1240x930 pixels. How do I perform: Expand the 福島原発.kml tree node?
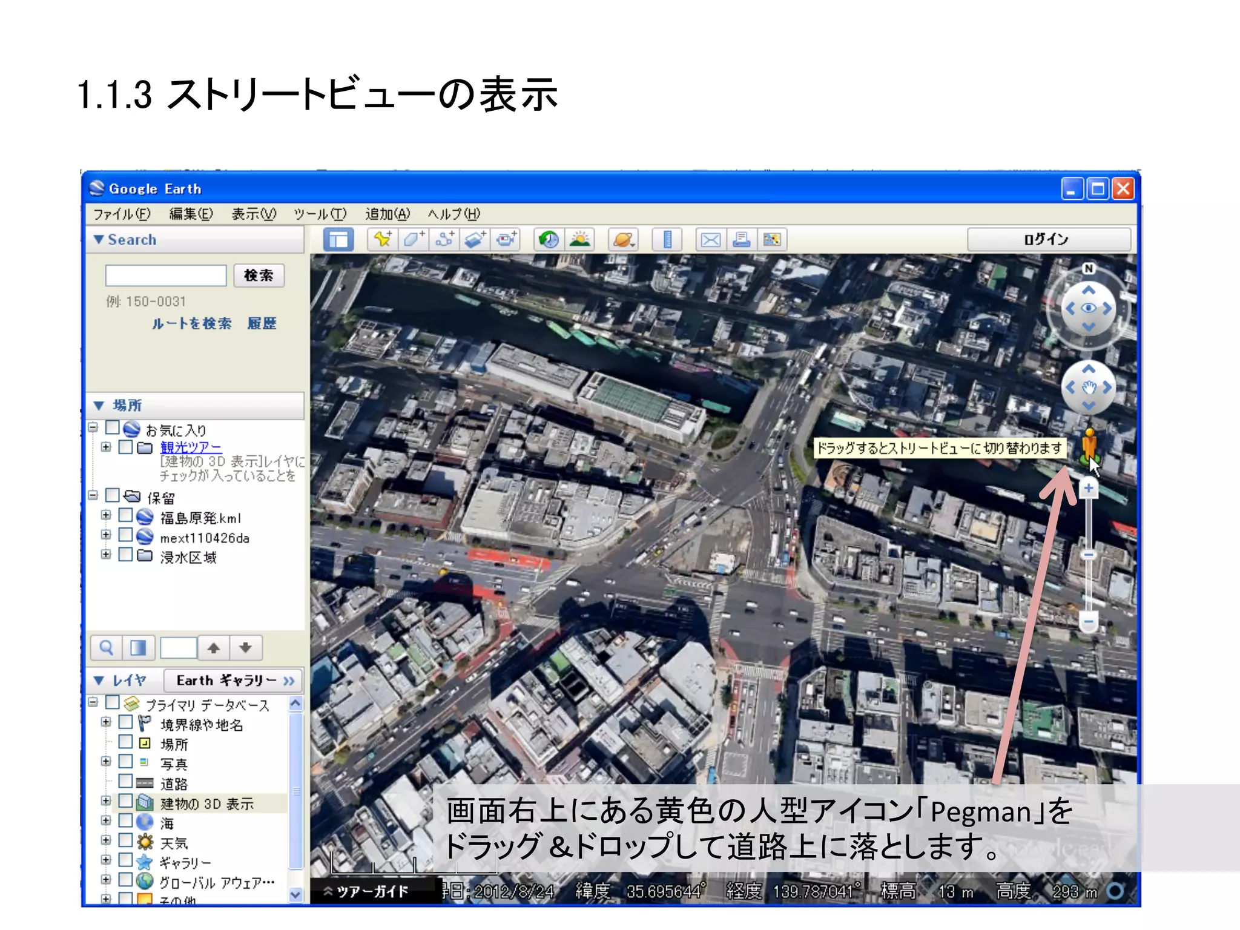[x=106, y=515]
